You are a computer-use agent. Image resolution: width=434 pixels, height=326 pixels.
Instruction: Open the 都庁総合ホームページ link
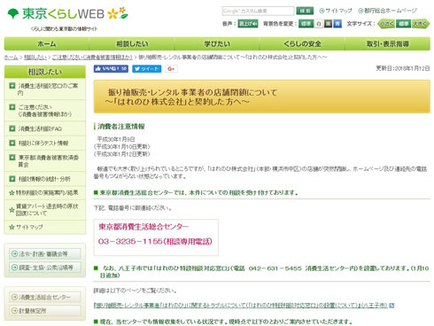tap(387, 11)
